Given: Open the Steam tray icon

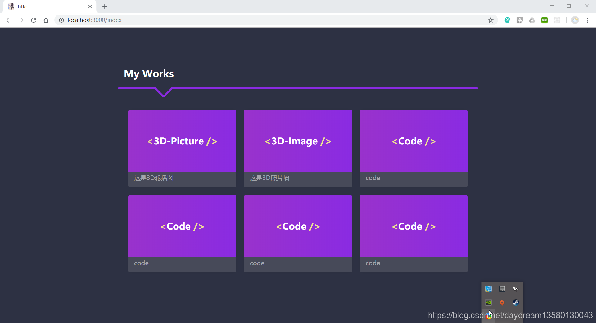Looking at the screenshot, I should click(516, 303).
